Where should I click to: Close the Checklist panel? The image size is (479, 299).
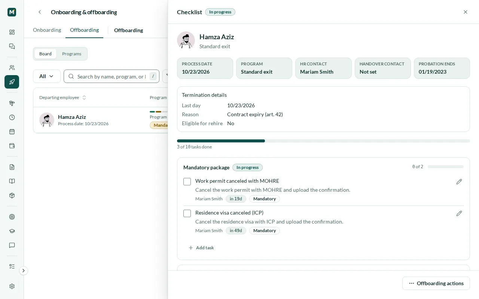point(466,12)
